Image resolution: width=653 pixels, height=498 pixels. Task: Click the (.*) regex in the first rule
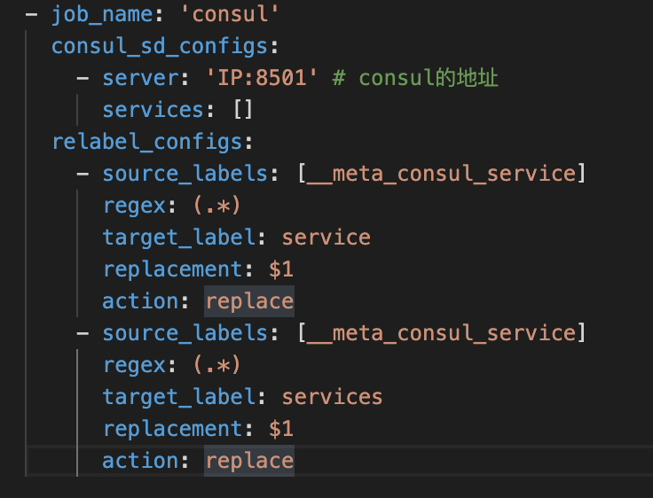(216, 206)
